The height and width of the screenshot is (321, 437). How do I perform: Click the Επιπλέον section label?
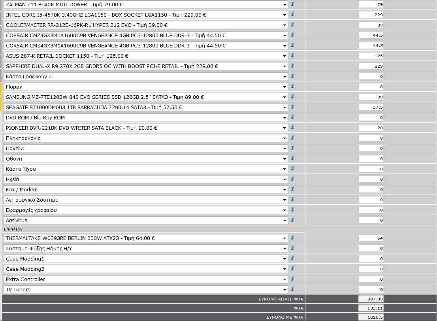click(x=13, y=229)
